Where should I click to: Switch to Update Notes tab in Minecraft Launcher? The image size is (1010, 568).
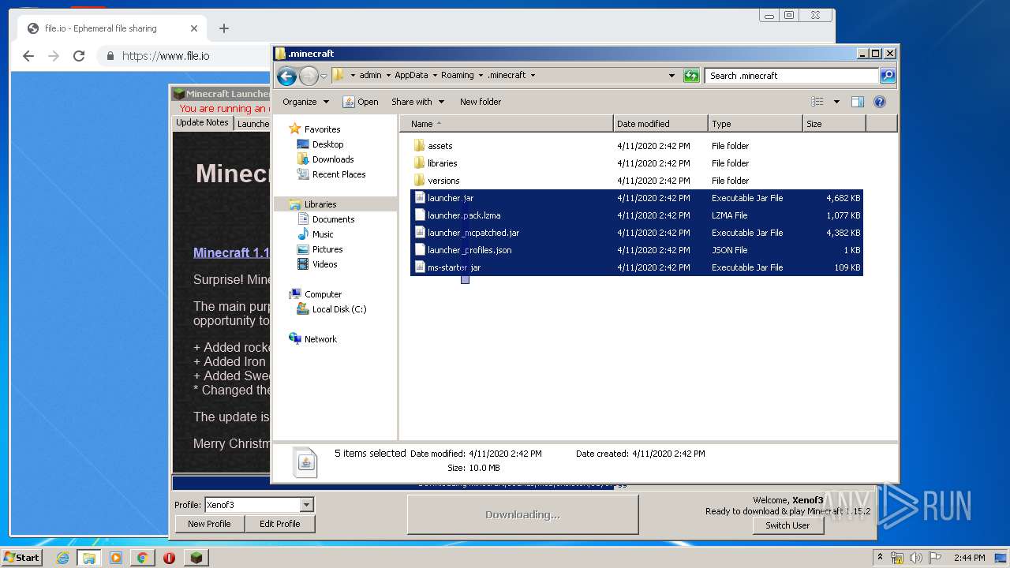click(x=202, y=123)
